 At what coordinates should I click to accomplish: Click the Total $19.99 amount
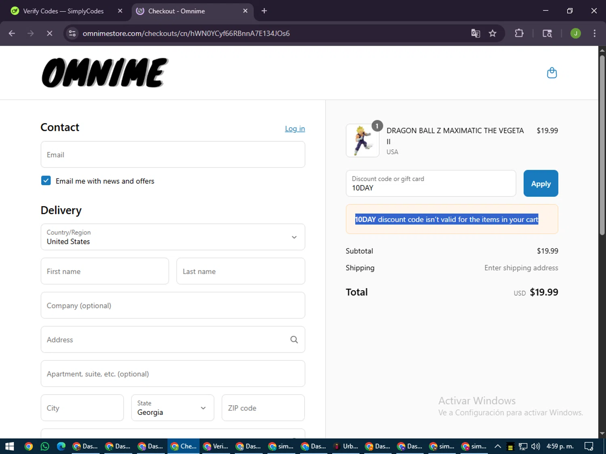(x=544, y=292)
